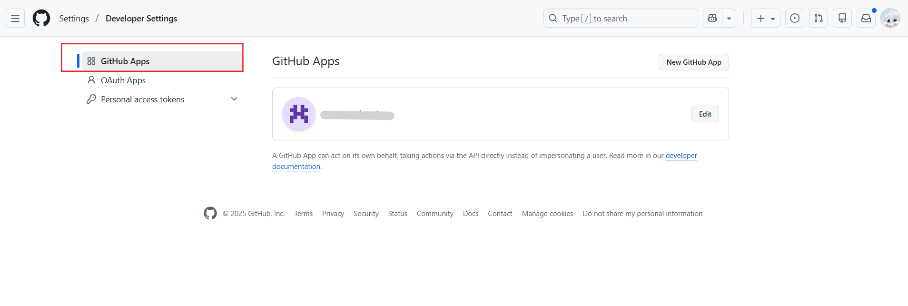908x306 pixels.
Task: Open the Create new plus menu
Action: click(766, 19)
